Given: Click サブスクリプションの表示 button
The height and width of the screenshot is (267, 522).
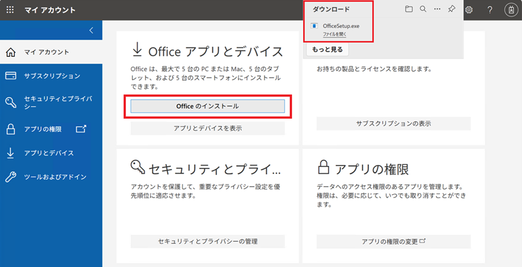Looking at the screenshot, I should pyautogui.click(x=393, y=123).
